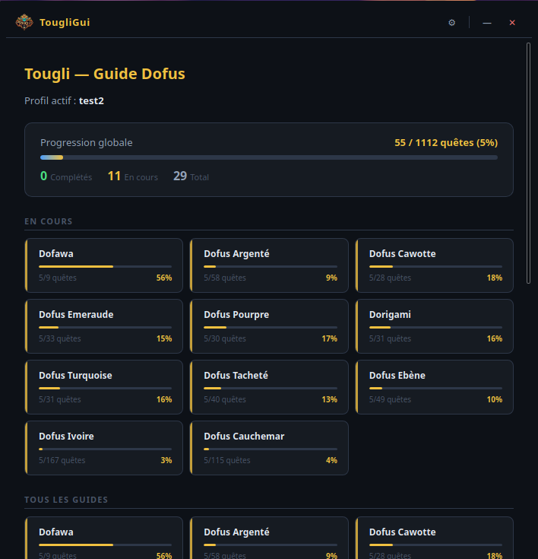This screenshot has height=559, width=538.
Task: Click the "EN COURS" section header
Action: coord(49,221)
